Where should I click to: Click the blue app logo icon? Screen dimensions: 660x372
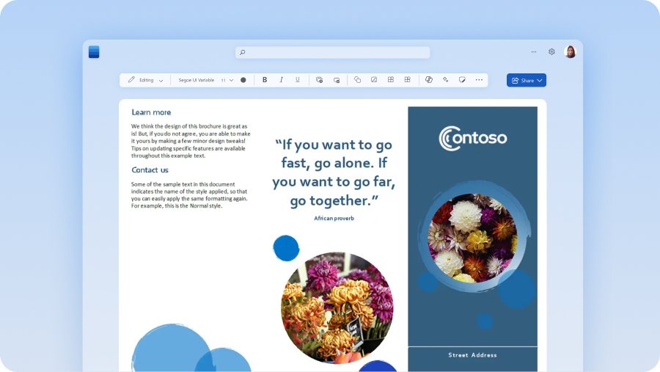[94, 52]
